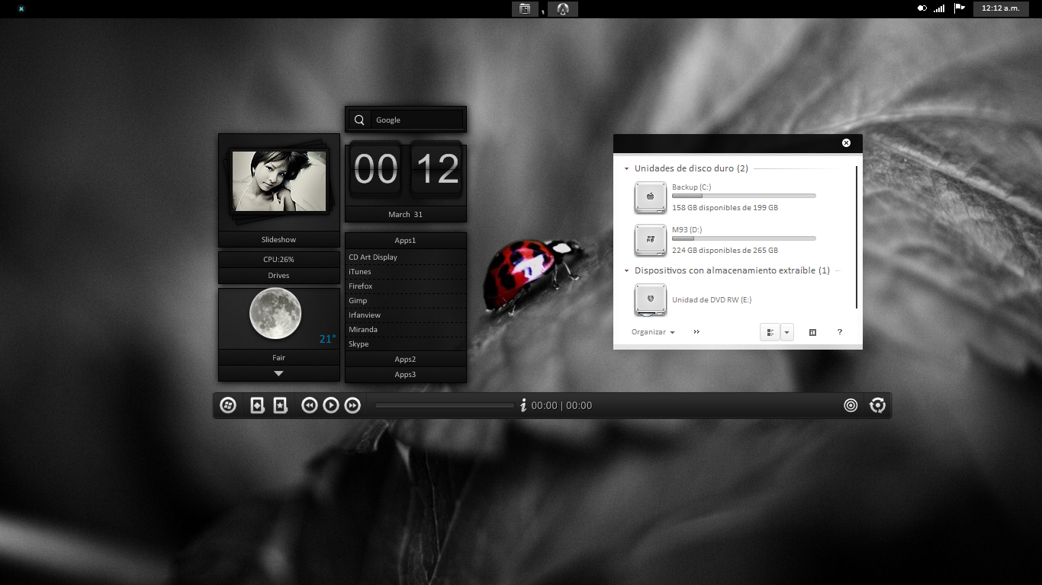The height and width of the screenshot is (585, 1042).
Task: Select the M93 (D:) drive icon
Action: (651, 239)
